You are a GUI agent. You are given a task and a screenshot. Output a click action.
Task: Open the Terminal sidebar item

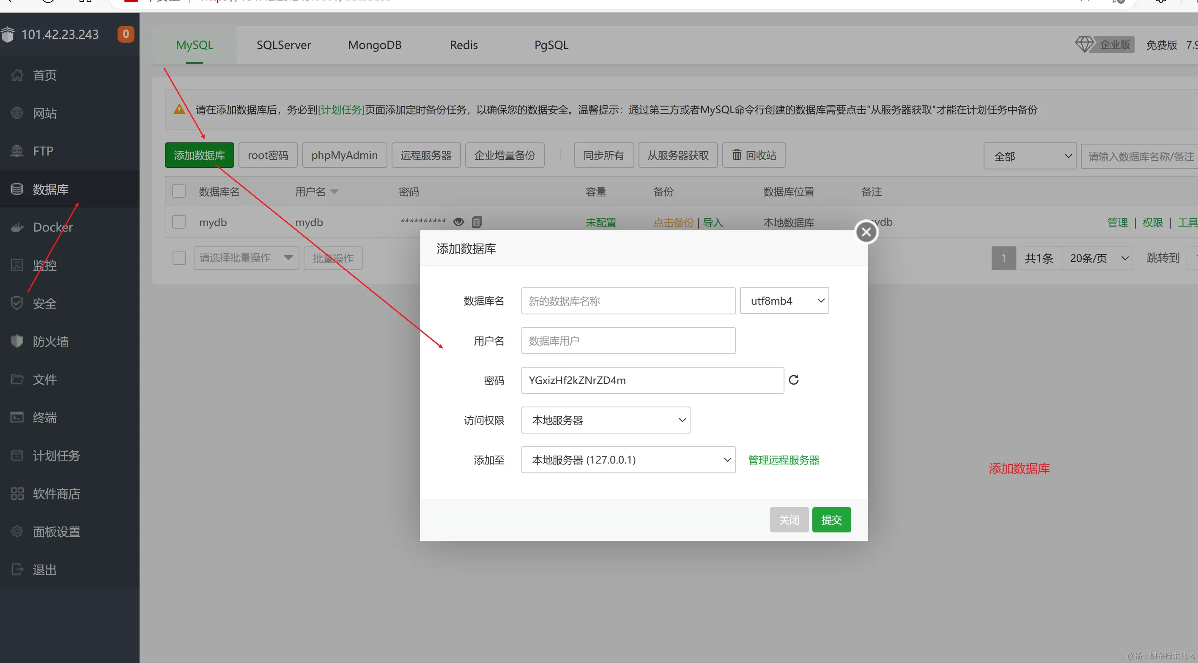(x=45, y=417)
